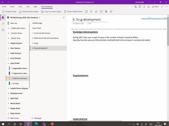
Task: Open Task View on the taskbar
Action: click(x=21, y=124)
